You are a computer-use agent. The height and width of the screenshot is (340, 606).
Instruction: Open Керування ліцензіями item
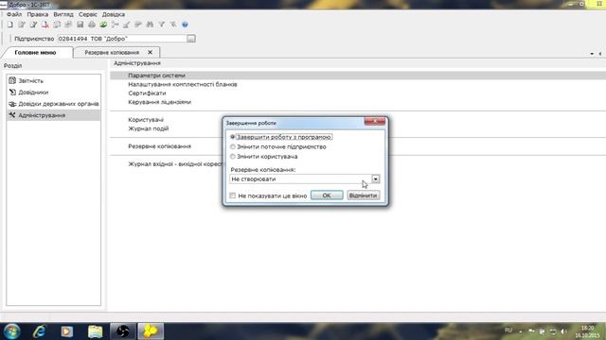[x=160, y=102]
